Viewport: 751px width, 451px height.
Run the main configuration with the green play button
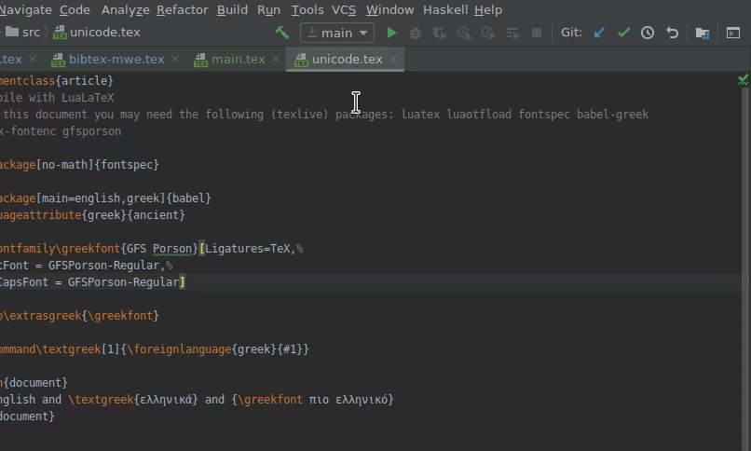pos(391,33)
